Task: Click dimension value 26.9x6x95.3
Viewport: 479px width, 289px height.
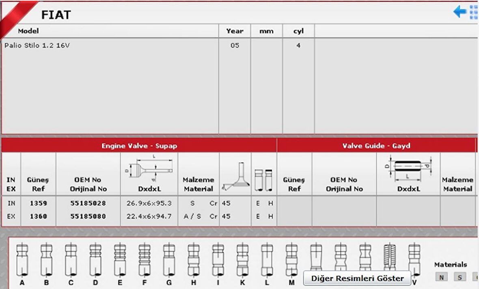Action: click(149, 203)
